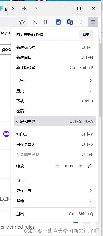Click the 登录 sign-in button
The height and width of the screenshot is (236, 103).
point(86,34)
